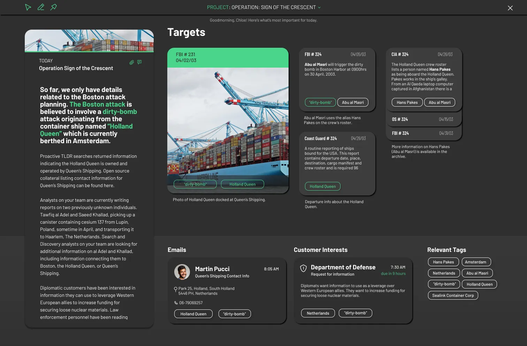Click the shield icon for Department of Defense
527x346 pixels.
coord(304,268)
